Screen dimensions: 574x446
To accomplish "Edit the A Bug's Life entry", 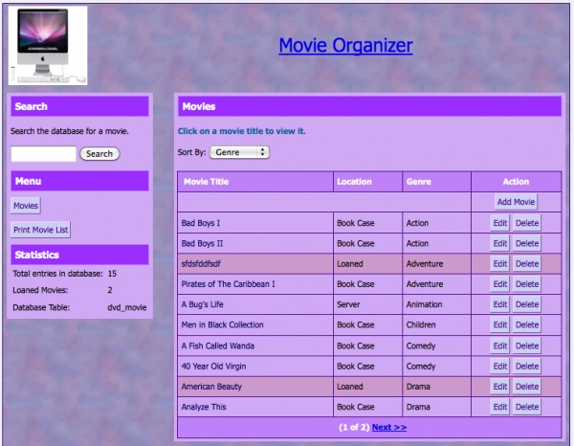I will coord(499,304).
